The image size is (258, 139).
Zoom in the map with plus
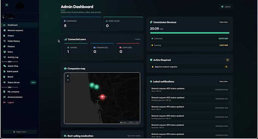point(68,76)
